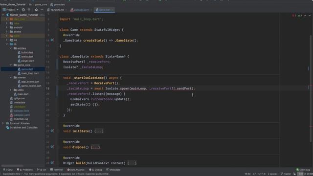313x176 pixels.
Task: Expand the .dart_tool folder
Action: pos(6,19)
